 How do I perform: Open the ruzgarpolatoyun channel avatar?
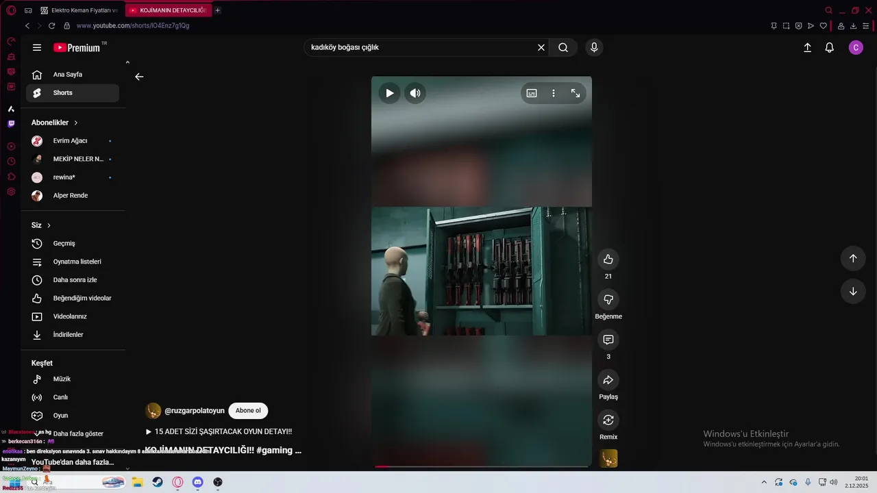[153, 411]
